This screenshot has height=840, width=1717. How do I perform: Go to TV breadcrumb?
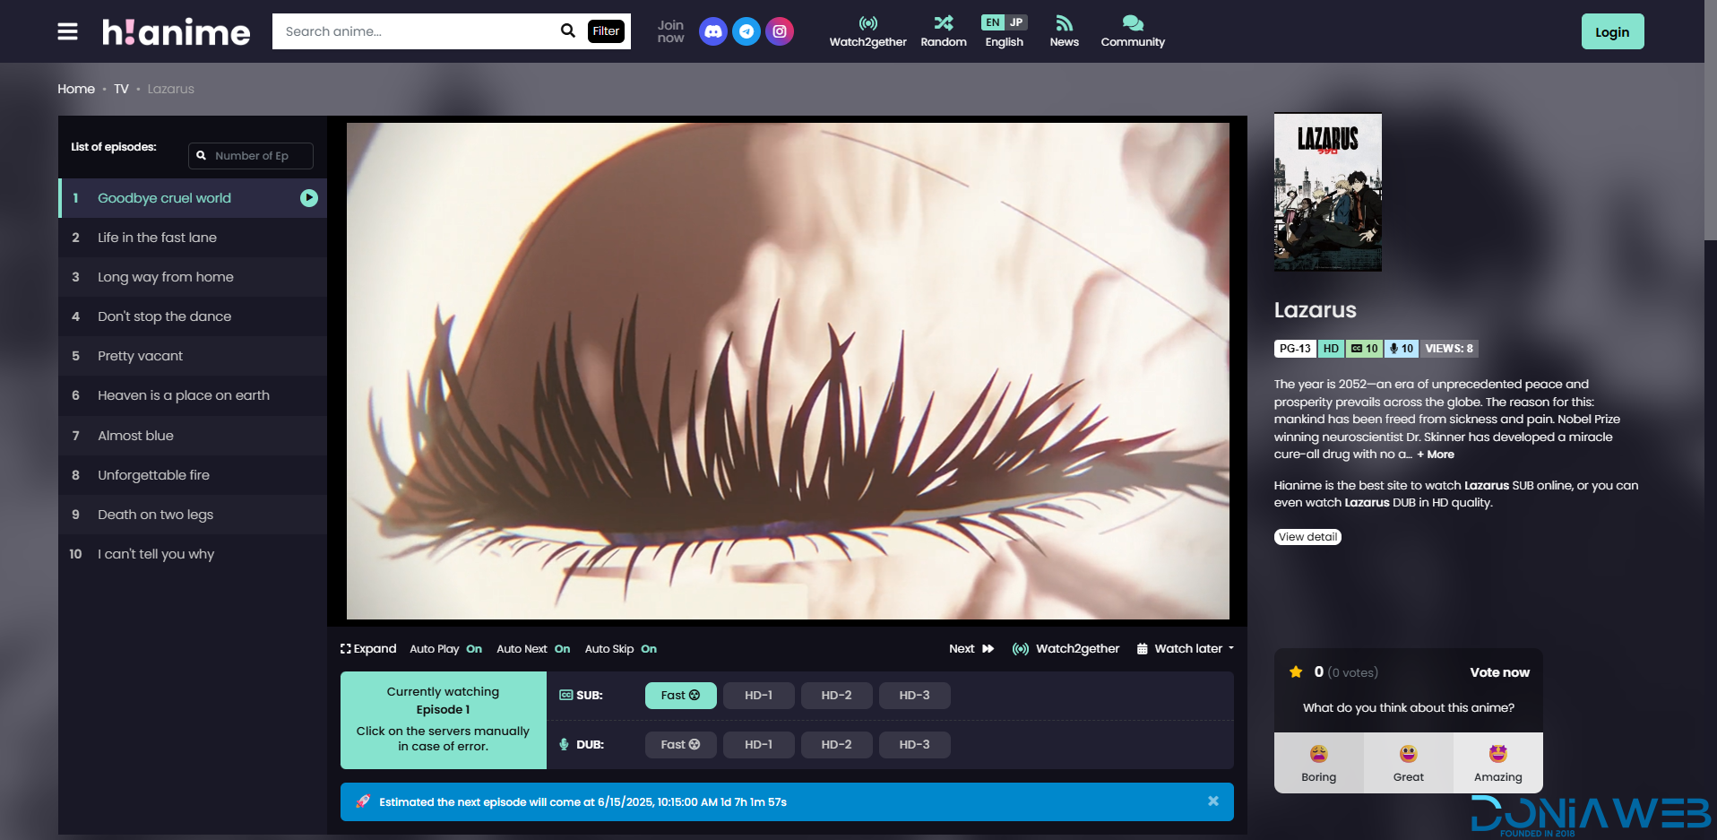(x=121, y=89)
